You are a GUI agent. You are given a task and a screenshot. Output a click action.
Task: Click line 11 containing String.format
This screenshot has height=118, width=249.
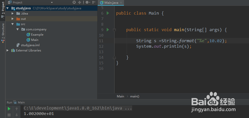181,41
